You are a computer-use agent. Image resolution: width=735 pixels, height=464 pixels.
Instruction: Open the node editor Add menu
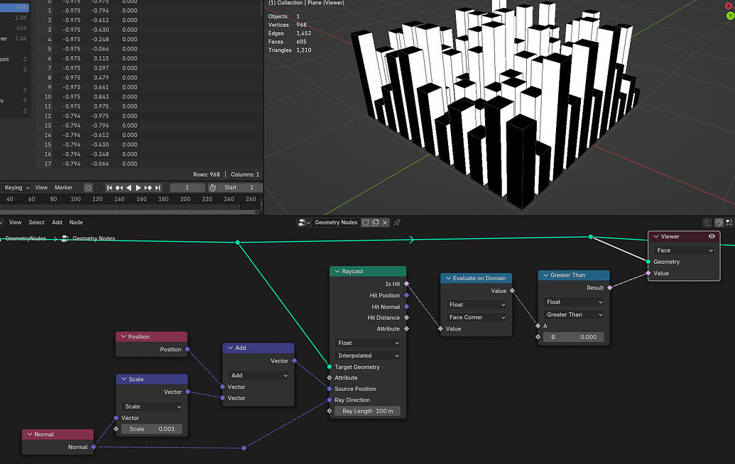[x=58, y=222]
